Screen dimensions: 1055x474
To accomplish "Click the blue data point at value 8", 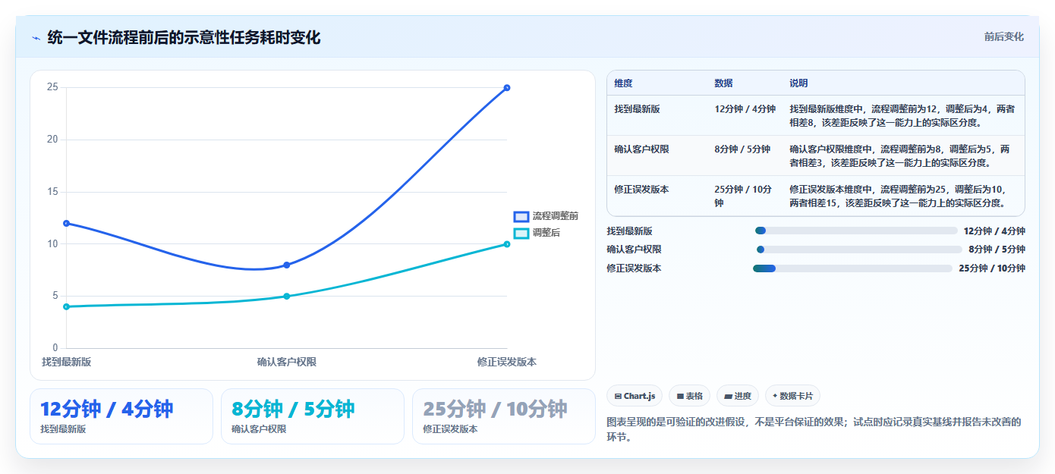I will tap(287, 265).
